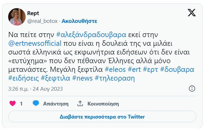Open the @ertnewsofficial mention
220x131 pixels.
click(35, 43)
